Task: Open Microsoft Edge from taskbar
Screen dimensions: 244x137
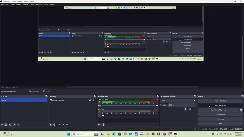Action: point(114,134)
